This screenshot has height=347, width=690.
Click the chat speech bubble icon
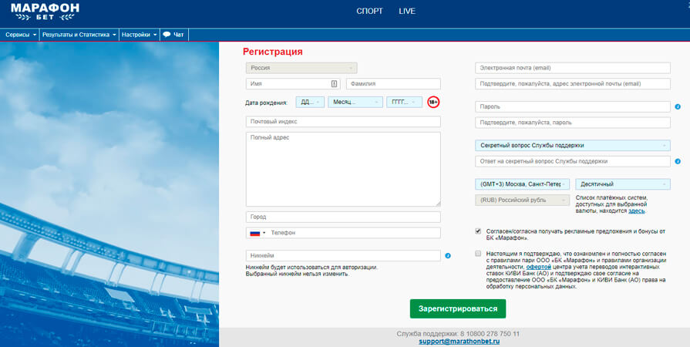pos(167,35)
